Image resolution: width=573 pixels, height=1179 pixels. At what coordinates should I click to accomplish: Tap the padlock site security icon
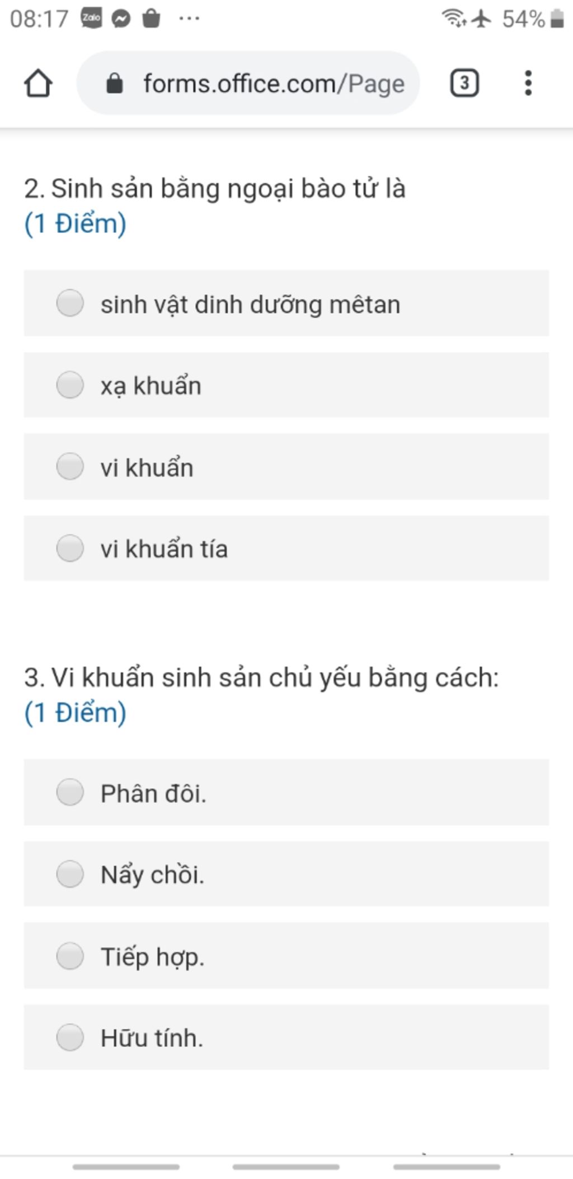[x=114, y=83]
